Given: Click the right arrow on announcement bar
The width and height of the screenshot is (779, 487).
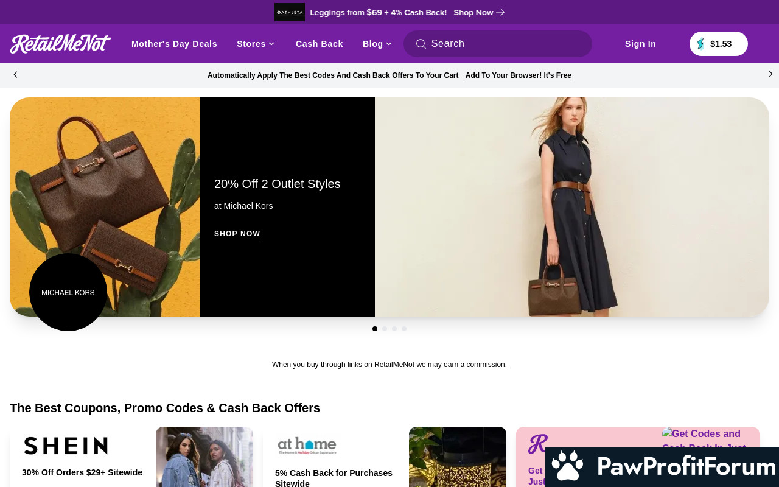Looking at the screenshot, I should pyautogui.click(x=770, y=74).
